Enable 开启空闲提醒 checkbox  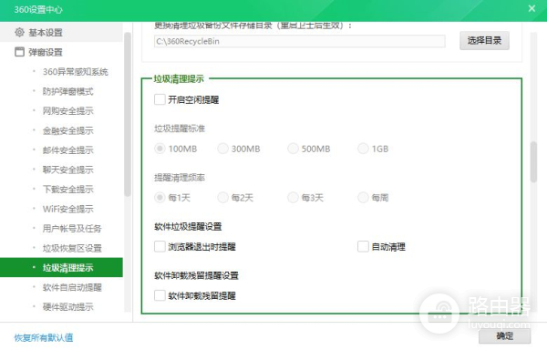[160, 99]
